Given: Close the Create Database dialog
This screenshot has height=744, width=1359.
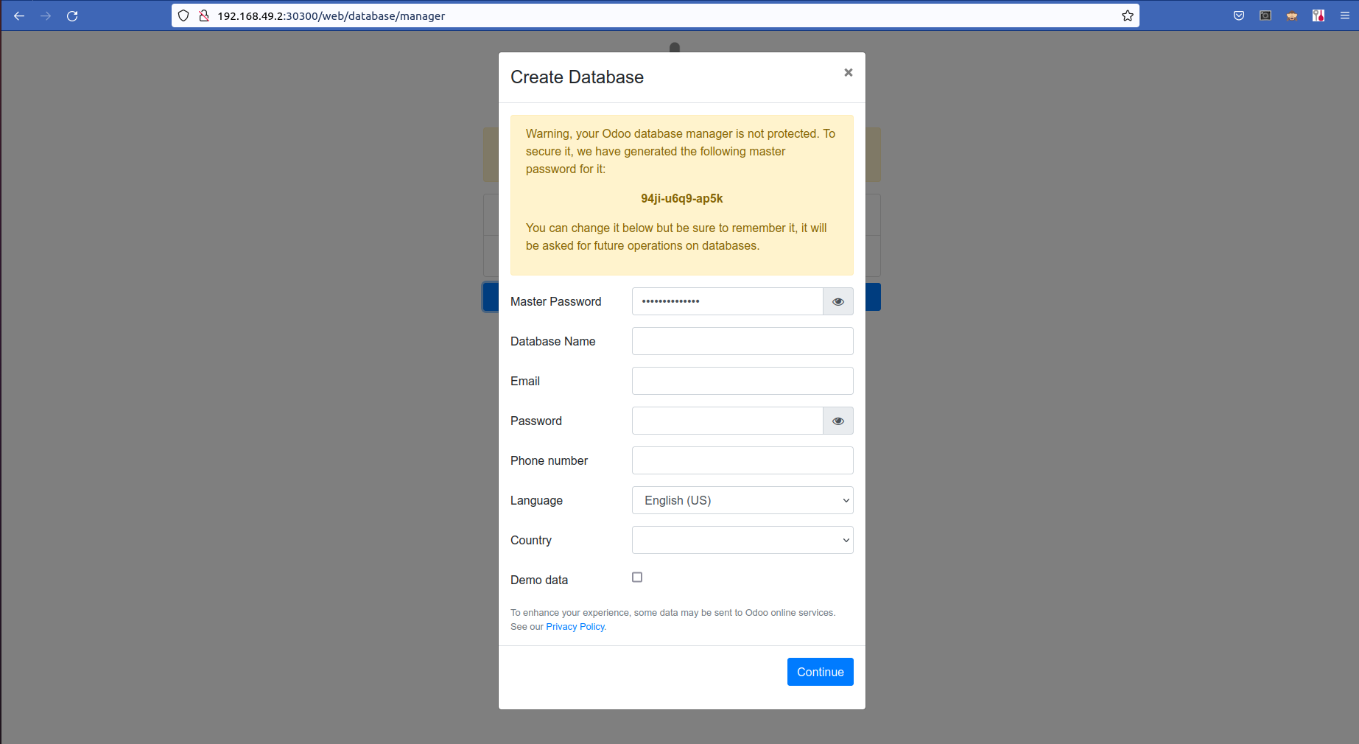Looking at the screenshot, I should (x=849, y=72).
